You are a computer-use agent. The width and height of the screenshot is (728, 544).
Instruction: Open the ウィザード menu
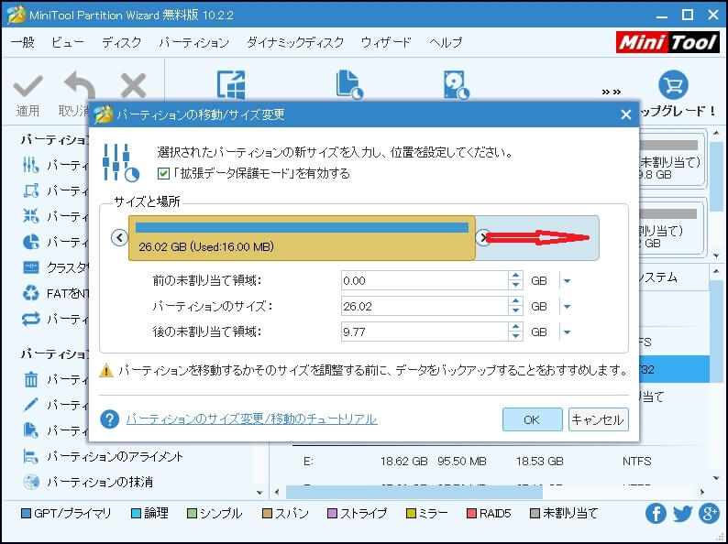click(386, 42)
